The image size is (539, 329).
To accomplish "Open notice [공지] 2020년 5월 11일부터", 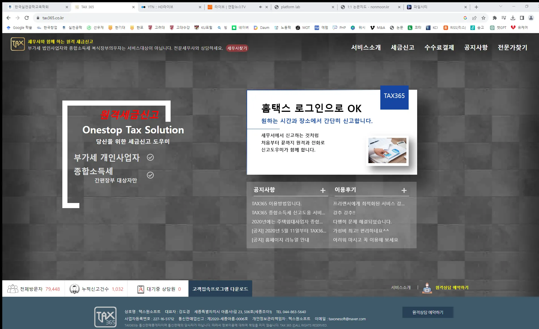I will tap(289, 231).
